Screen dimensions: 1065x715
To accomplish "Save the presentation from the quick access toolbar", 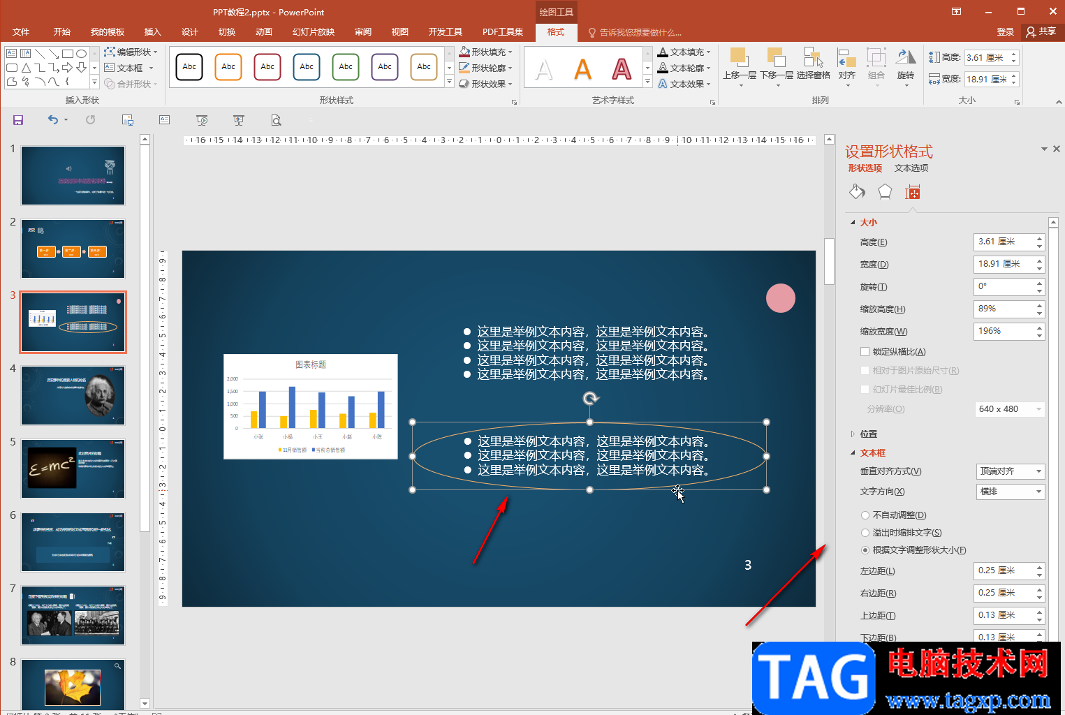I will pos(18,120).
